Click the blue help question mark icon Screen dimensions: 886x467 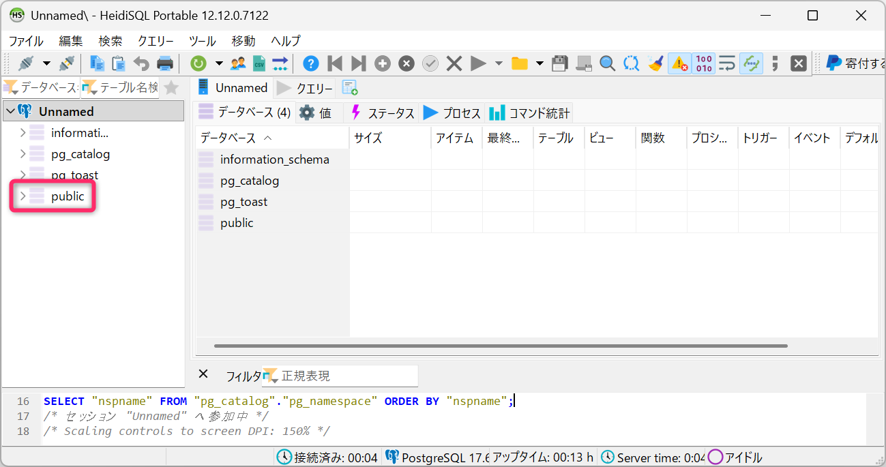tap(311, 63)
